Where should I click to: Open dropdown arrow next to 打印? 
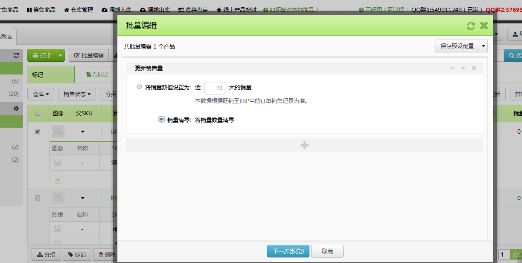tap(61, 55)
